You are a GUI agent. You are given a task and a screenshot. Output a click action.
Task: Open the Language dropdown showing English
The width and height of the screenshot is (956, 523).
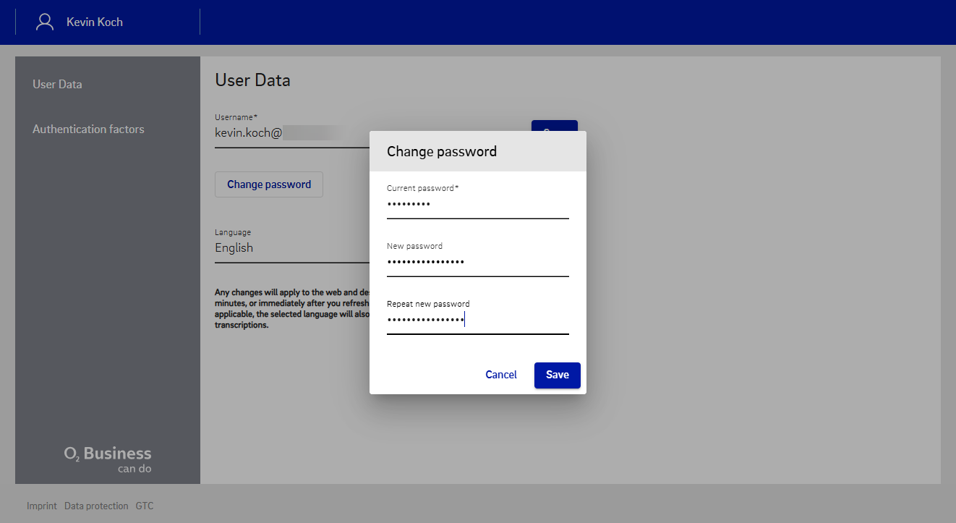point(289,248)
